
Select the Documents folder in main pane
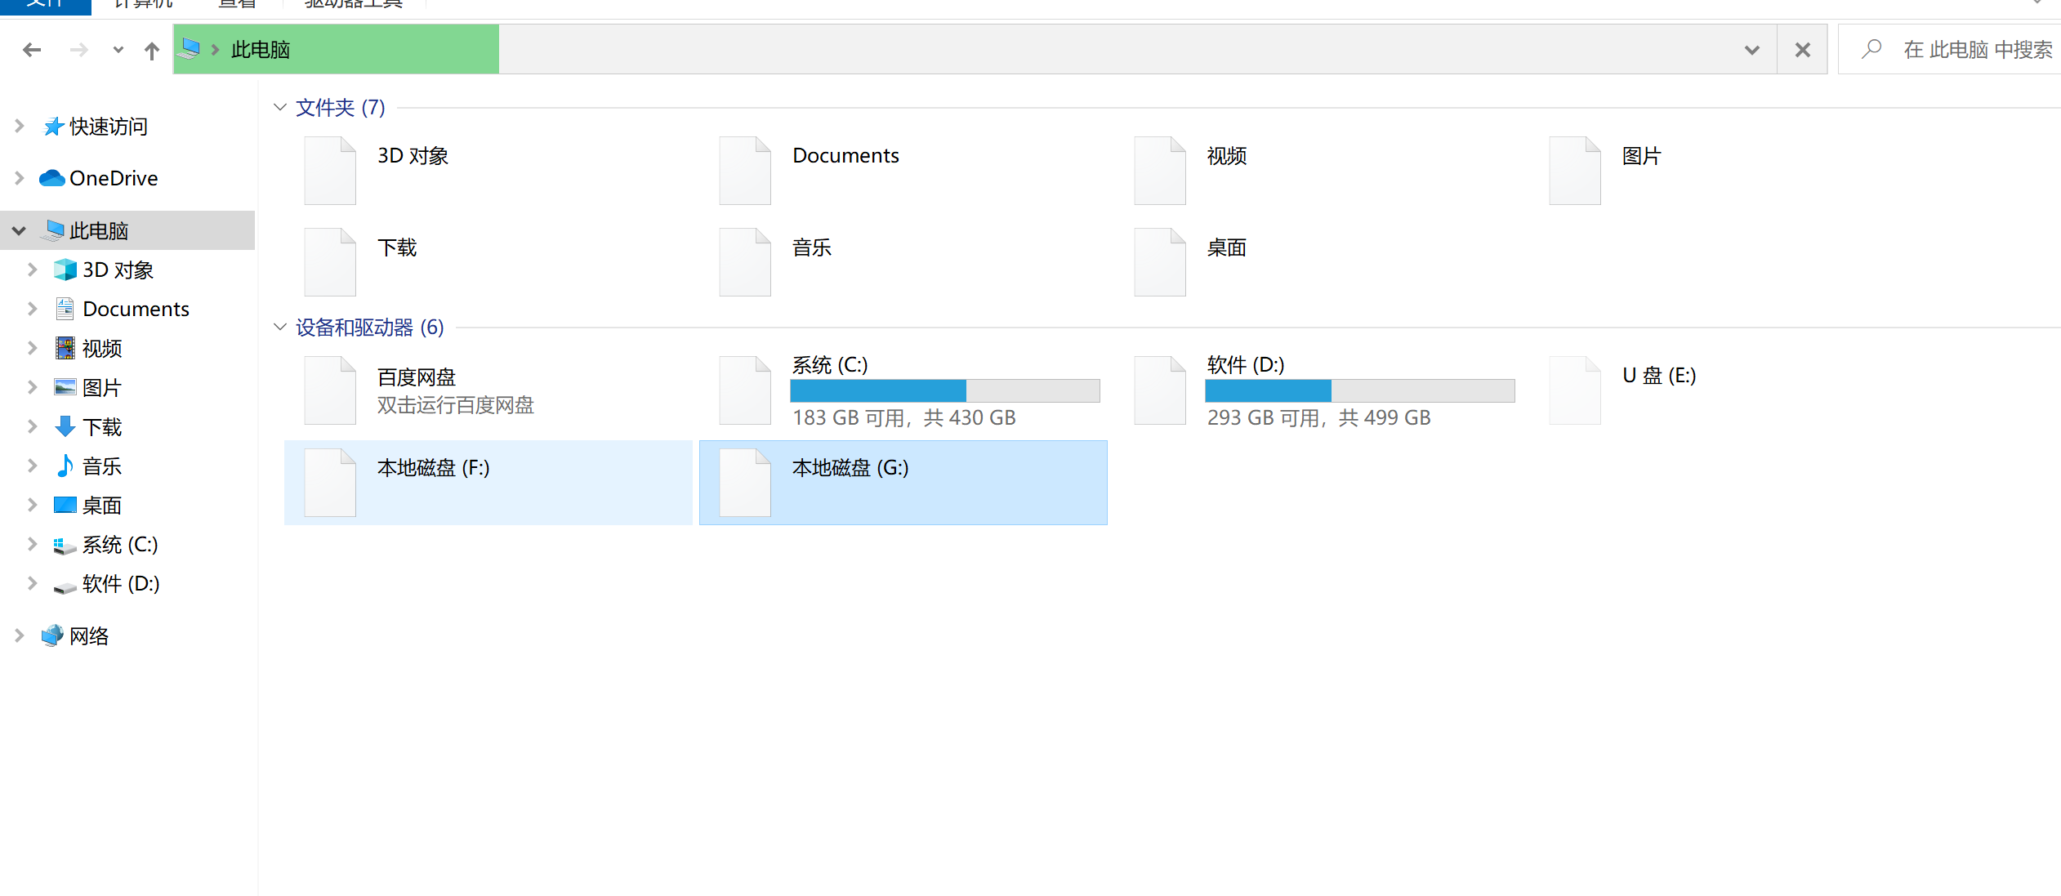[903, 171]
